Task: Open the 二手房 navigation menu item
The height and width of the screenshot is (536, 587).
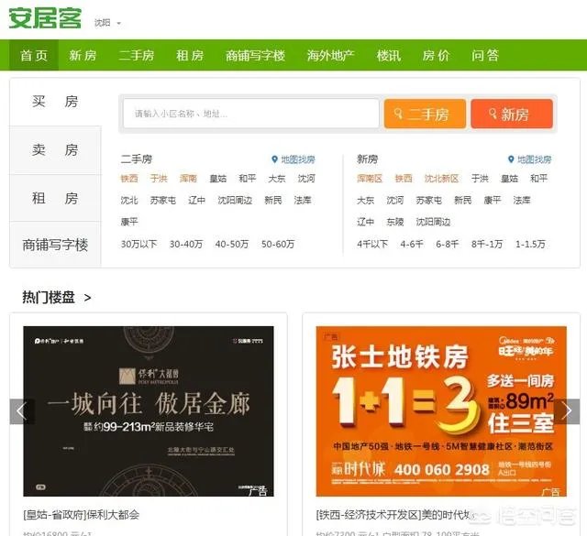Action: click(x=137, y=55)
